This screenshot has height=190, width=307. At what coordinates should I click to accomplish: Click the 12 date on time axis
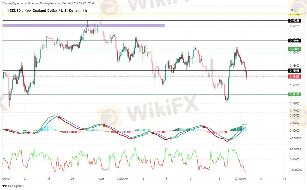click(284, 179)
